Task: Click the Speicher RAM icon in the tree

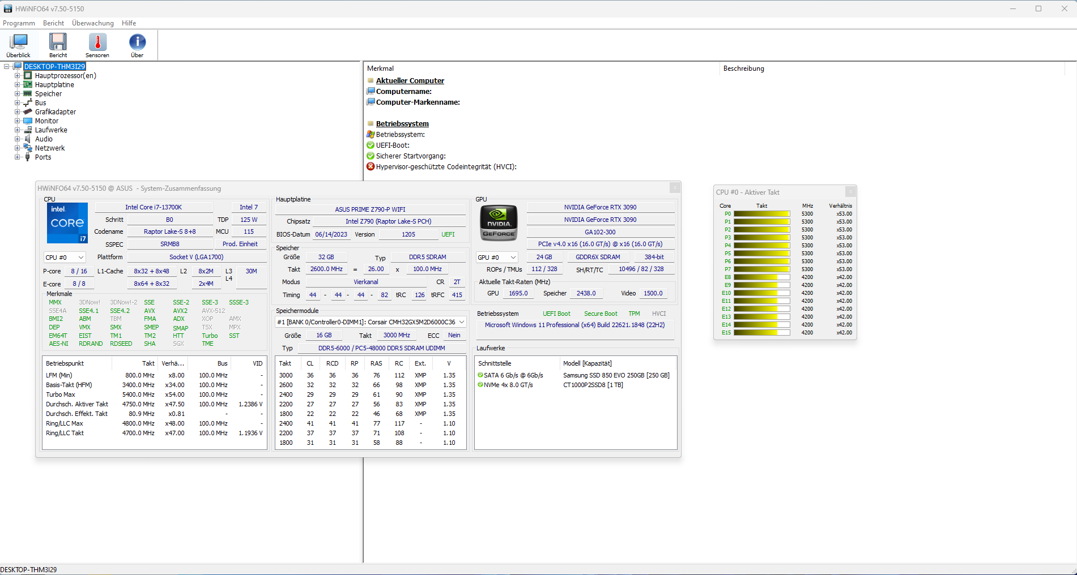Action: 27,94
